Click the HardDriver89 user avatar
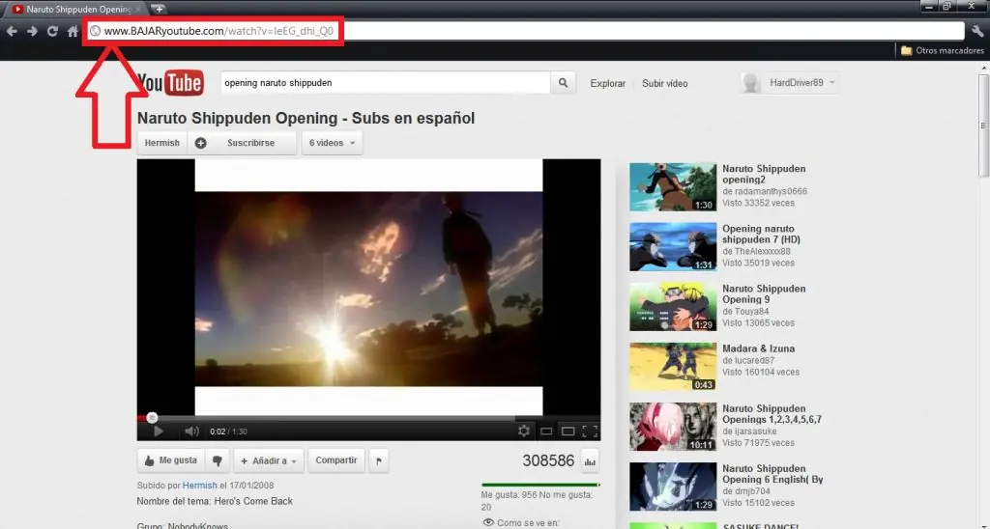990x529 pixels. (x=750, y=83)
